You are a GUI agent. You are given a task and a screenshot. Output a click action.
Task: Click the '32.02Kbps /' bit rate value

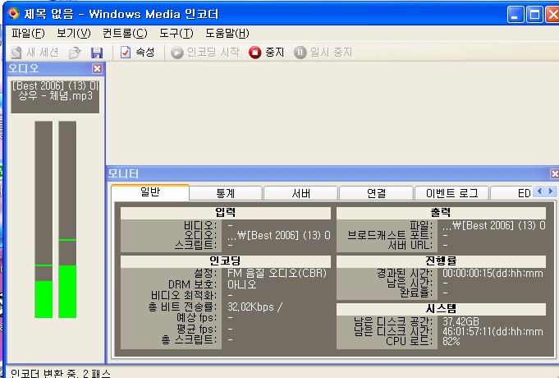click(x=254, y=307)
